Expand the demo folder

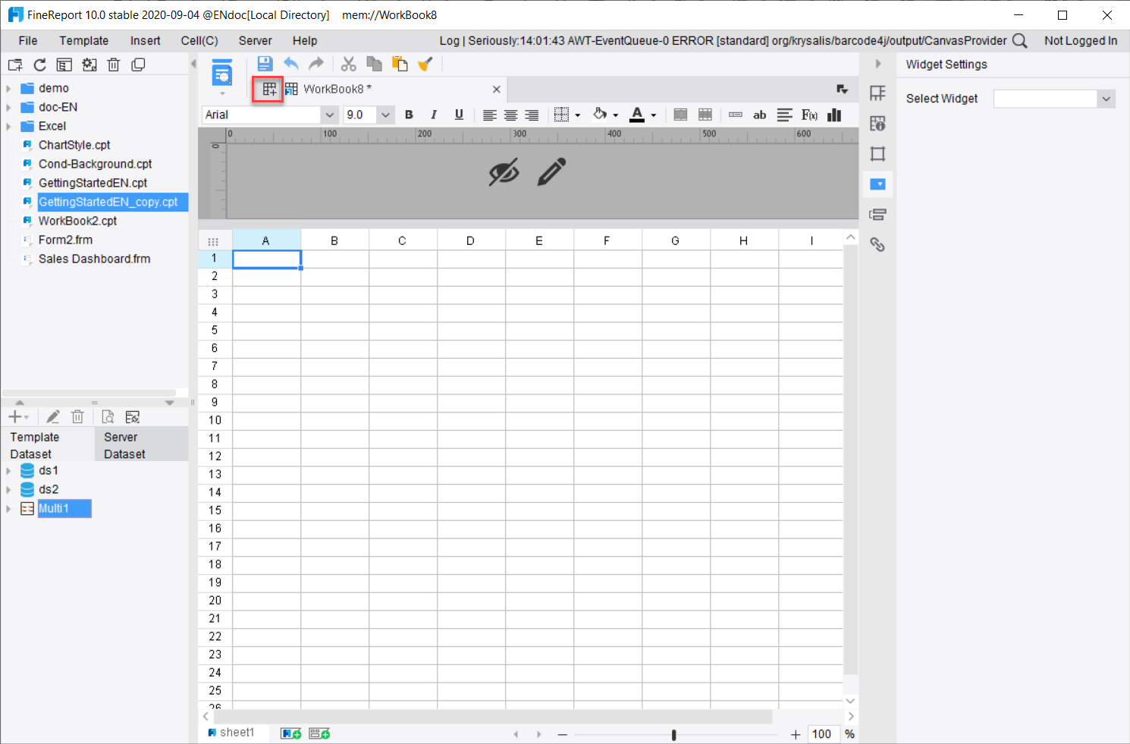(8, 89)
